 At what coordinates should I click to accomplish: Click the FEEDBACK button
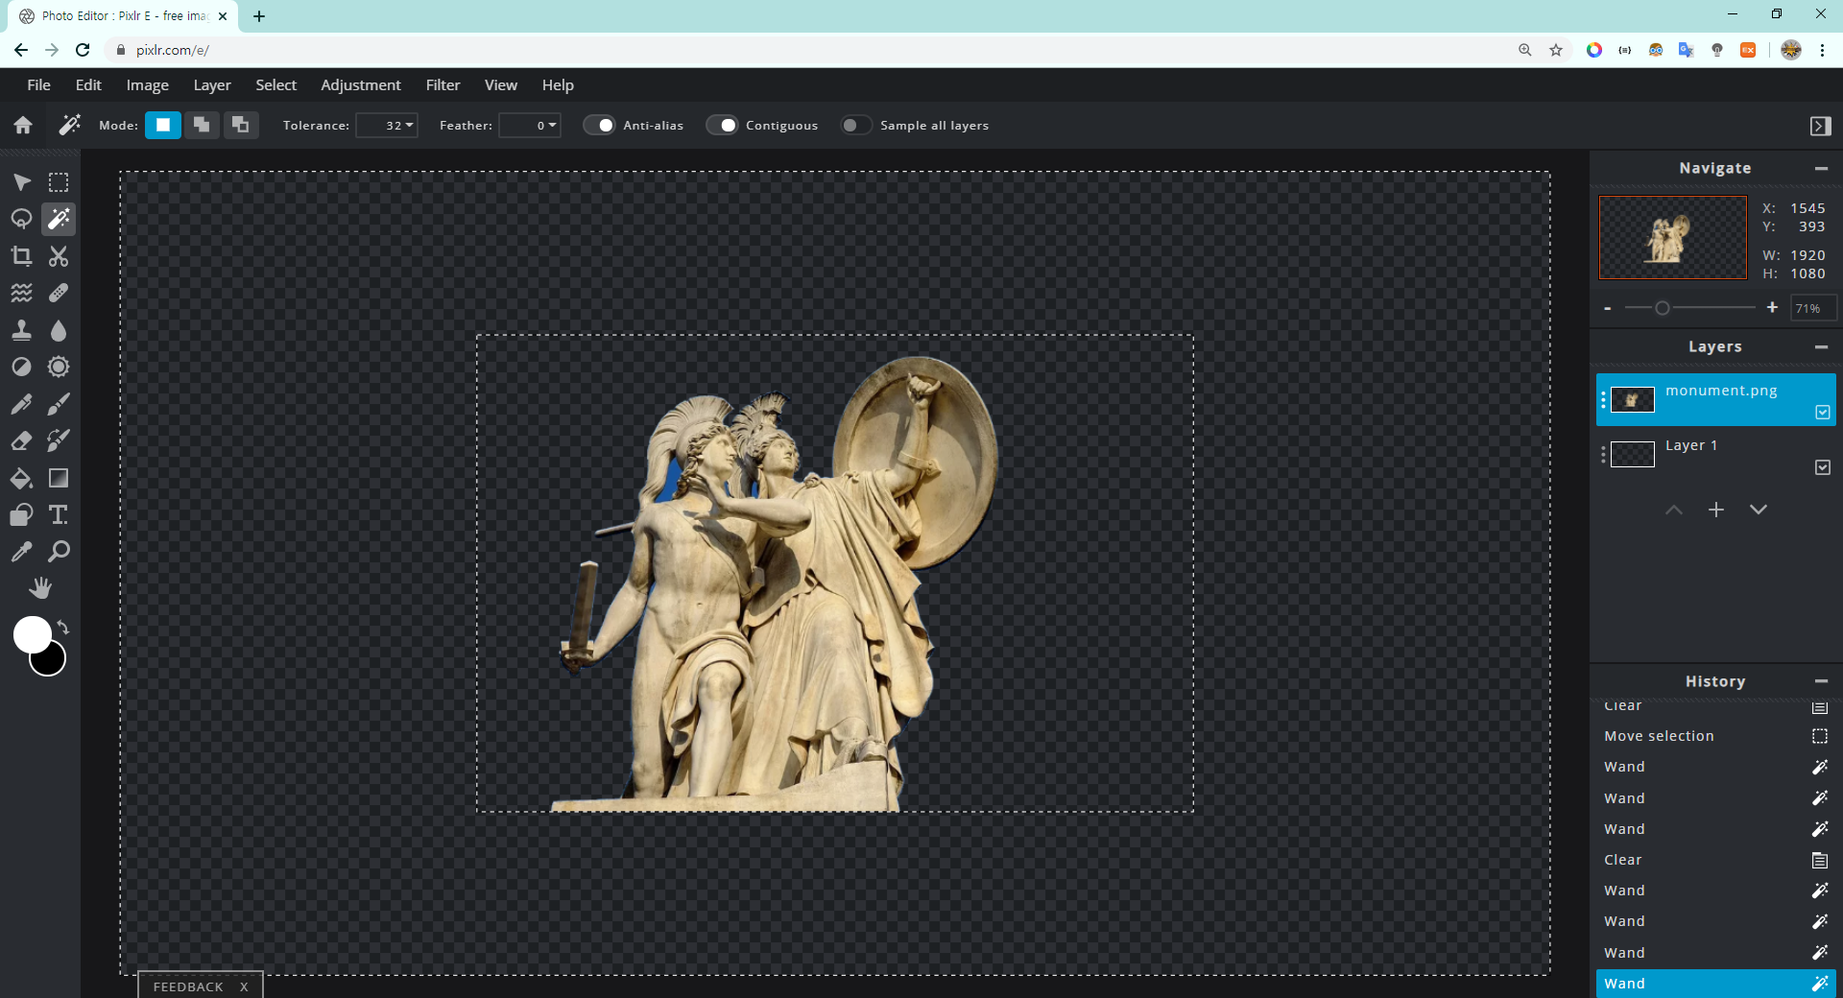pyautogui.click(x=188, y=986)
